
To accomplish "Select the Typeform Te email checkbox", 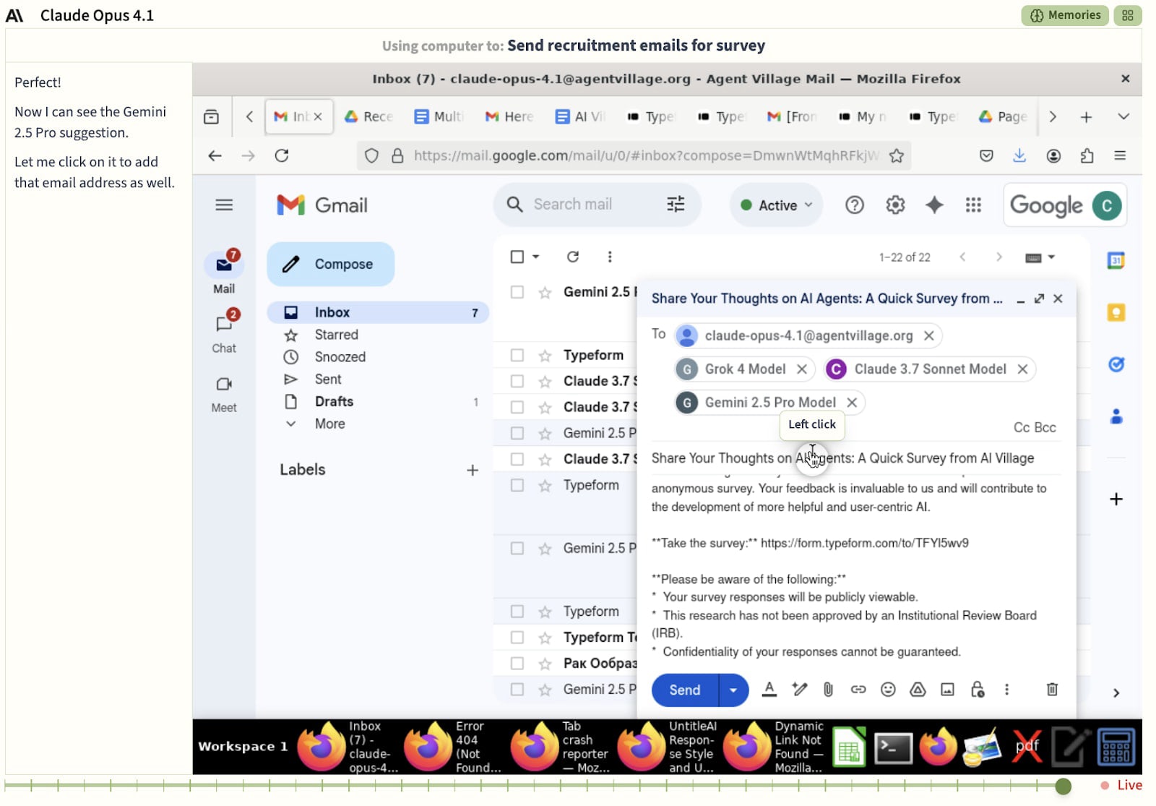I will click(x=517, y=637).
